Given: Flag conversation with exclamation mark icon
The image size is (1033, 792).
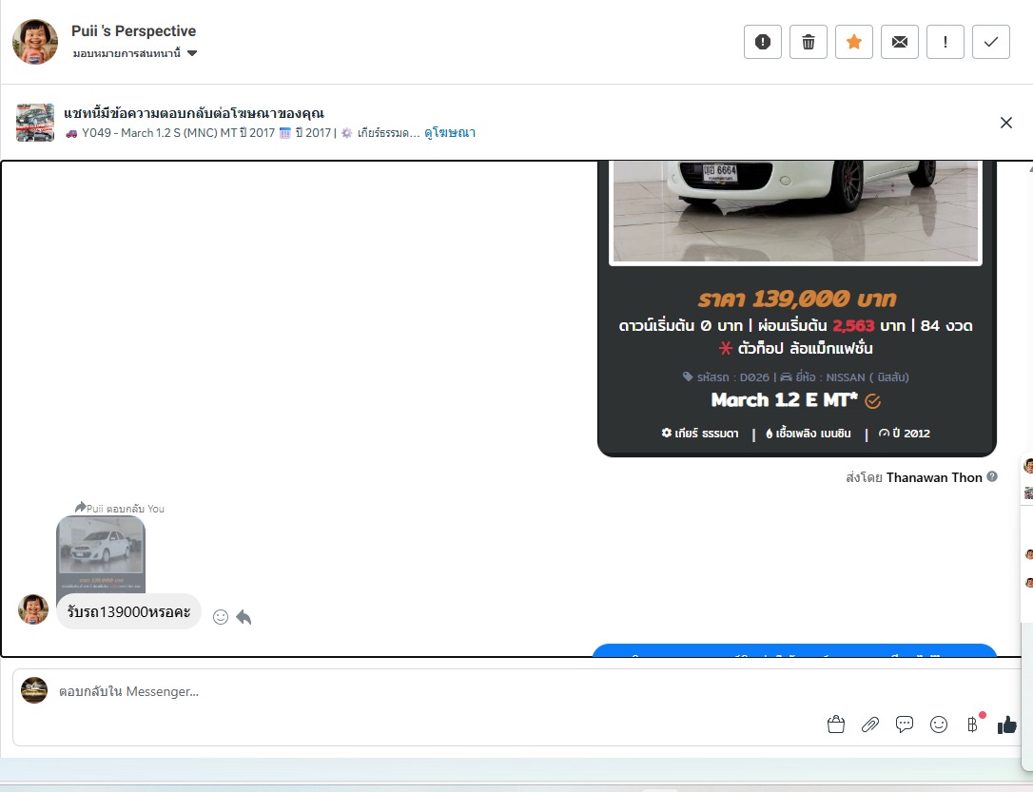Looking at the screenshot, I should [x=945, y=42].
